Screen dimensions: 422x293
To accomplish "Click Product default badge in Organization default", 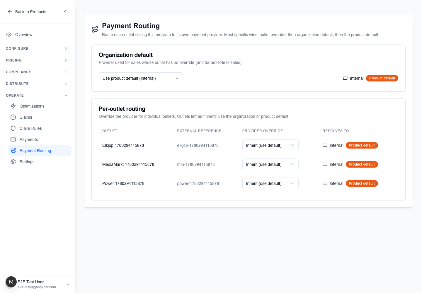I will (x=382, y=78).
